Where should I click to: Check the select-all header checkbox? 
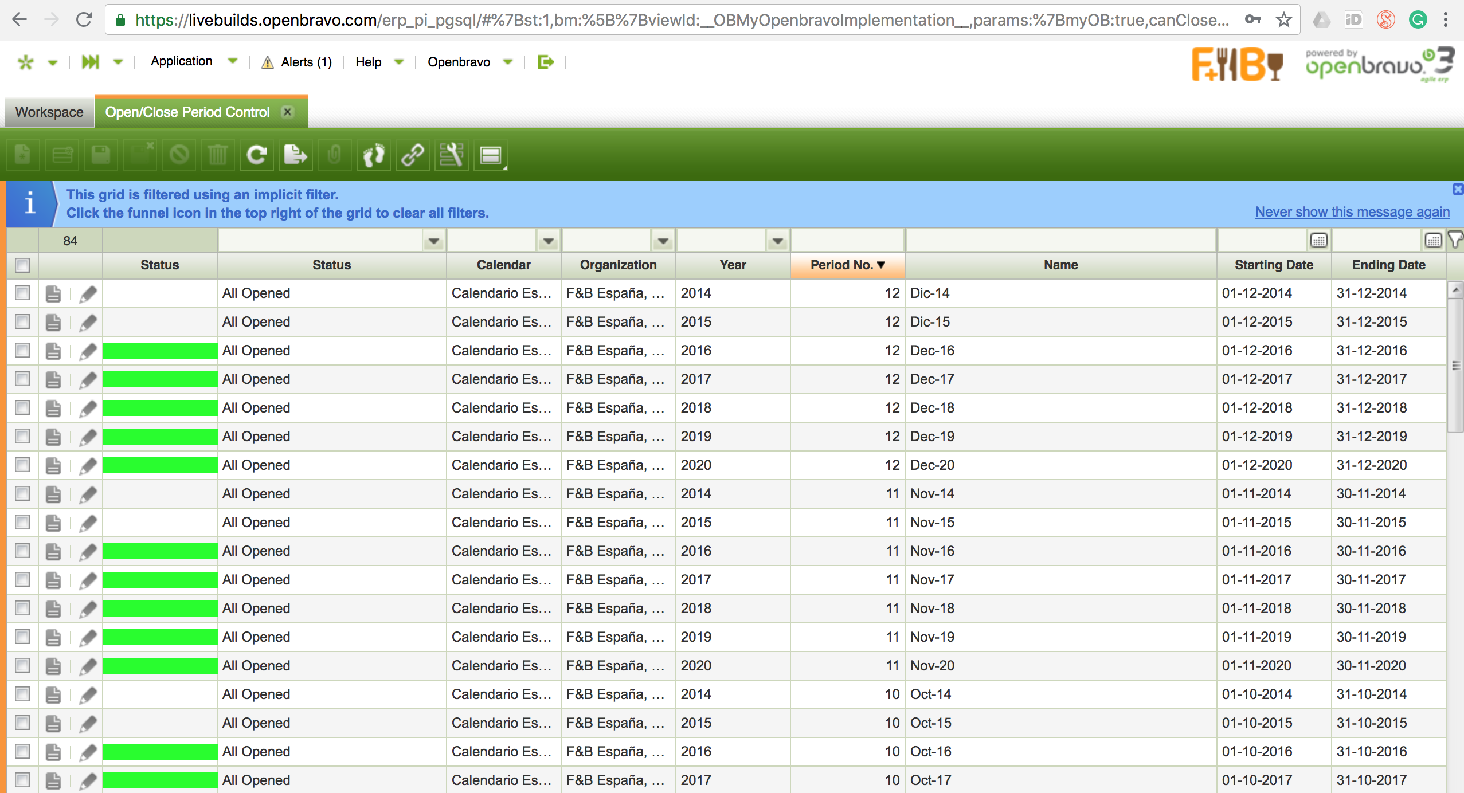[22, 265]
